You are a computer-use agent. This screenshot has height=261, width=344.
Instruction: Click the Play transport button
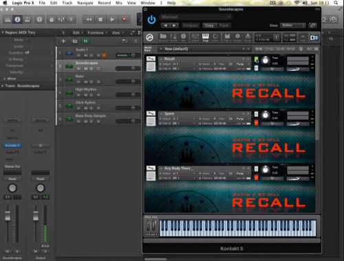pos(112,20)
